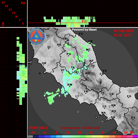138x138 pixels.
Task: Click the CE city label
Action: pyautogui.click(x=105, y=107)
